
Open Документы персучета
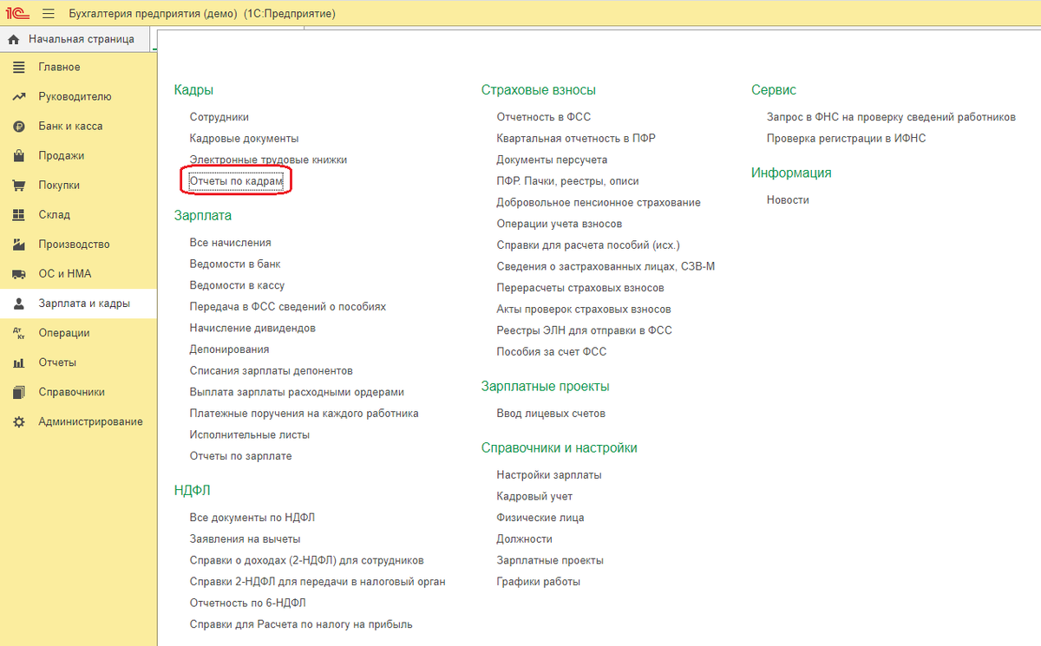tap(552, 160)
